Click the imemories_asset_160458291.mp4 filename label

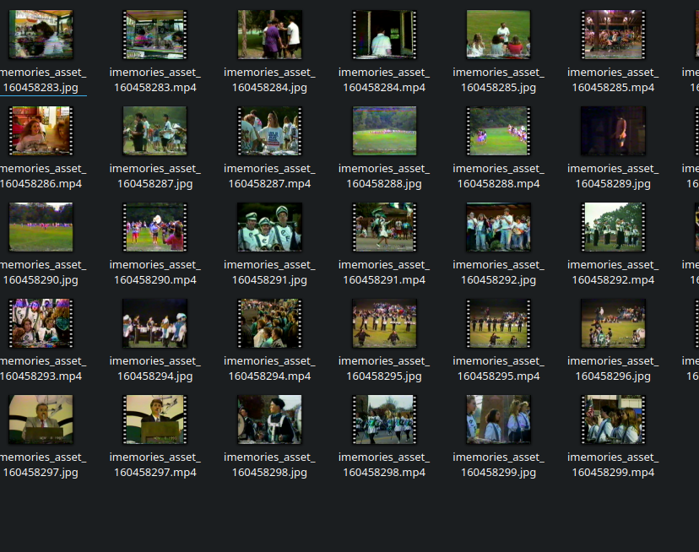[x=384, y=272]
